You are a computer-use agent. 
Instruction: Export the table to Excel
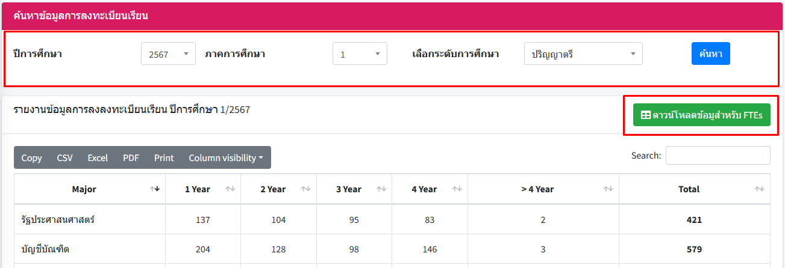coord(98,158)
